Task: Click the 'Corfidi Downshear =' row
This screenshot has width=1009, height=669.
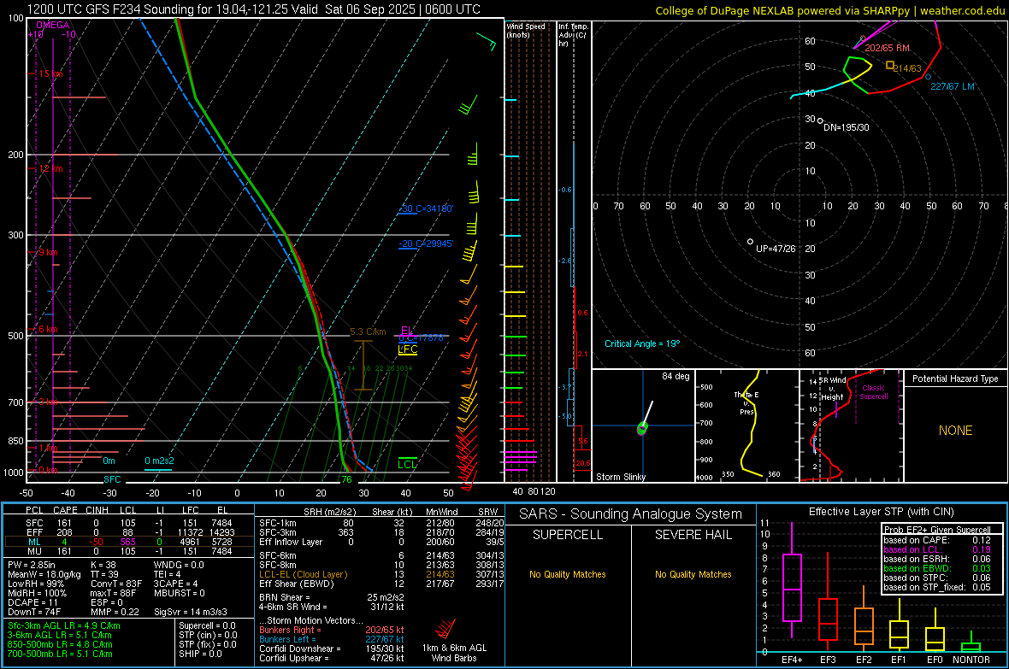Action: pos(332,648)
